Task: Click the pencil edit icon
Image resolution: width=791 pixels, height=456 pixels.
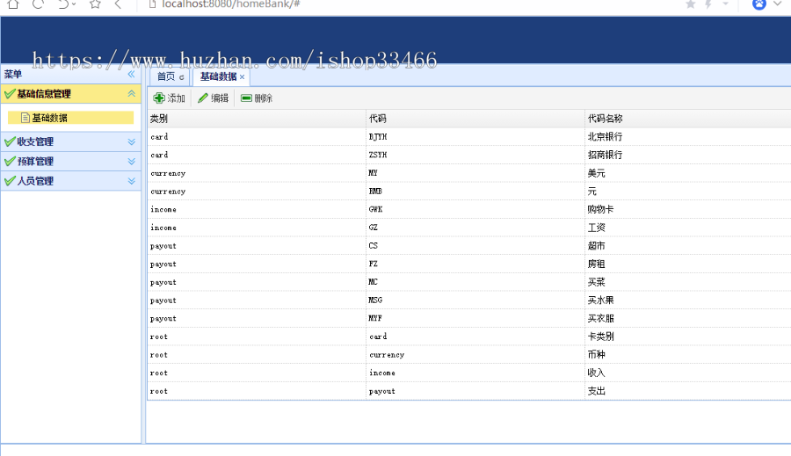Action: [x=203, y=98]
